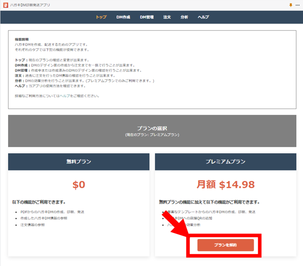Screen dimensions: 303x266
Task: Click the 注文情報の参照 list item
Action: coord(33,225)
